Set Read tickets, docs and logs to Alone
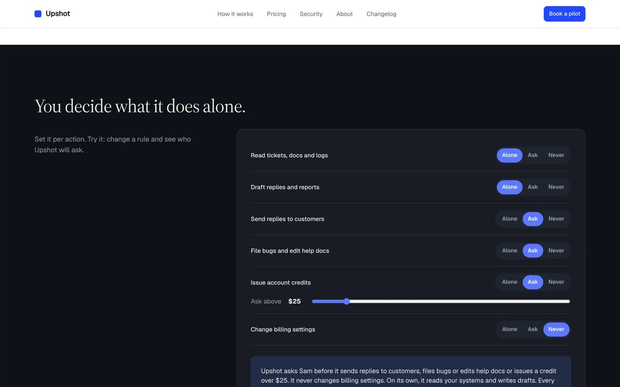This screenshot has width=620, height=387. click(510, 155)
